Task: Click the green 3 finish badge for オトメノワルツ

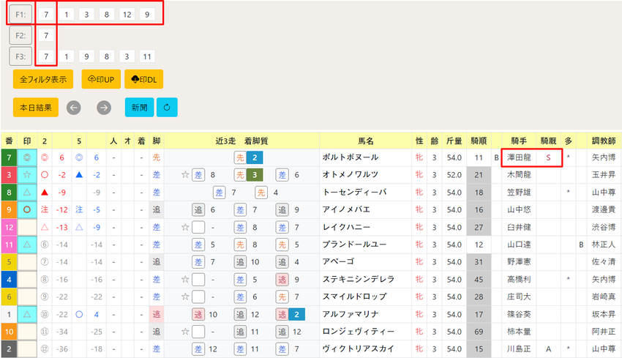Action: click(255, 175)
